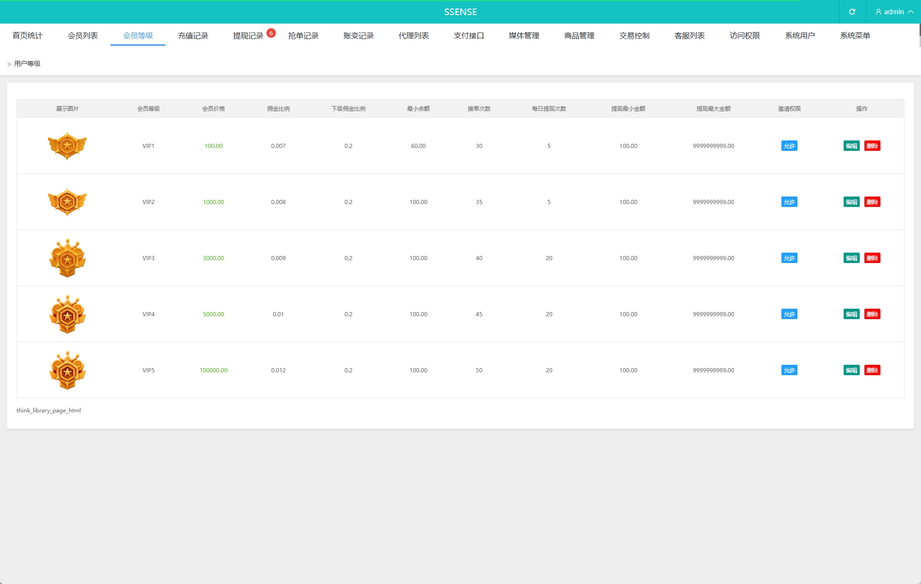Image resolution: width=921 pixels, height=584 pixels.
Task: Click the 用户等级 breadcrumb
Action: (x=27, y=64)
